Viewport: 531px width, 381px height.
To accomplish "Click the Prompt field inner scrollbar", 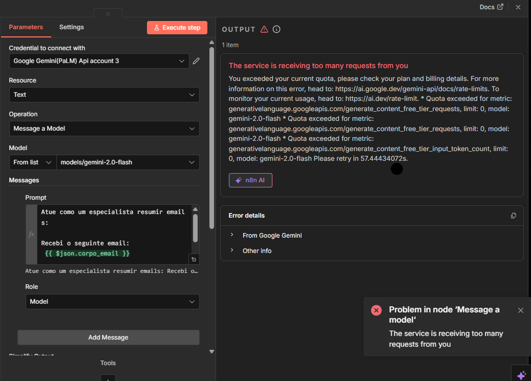I will (x=196, y=228).
